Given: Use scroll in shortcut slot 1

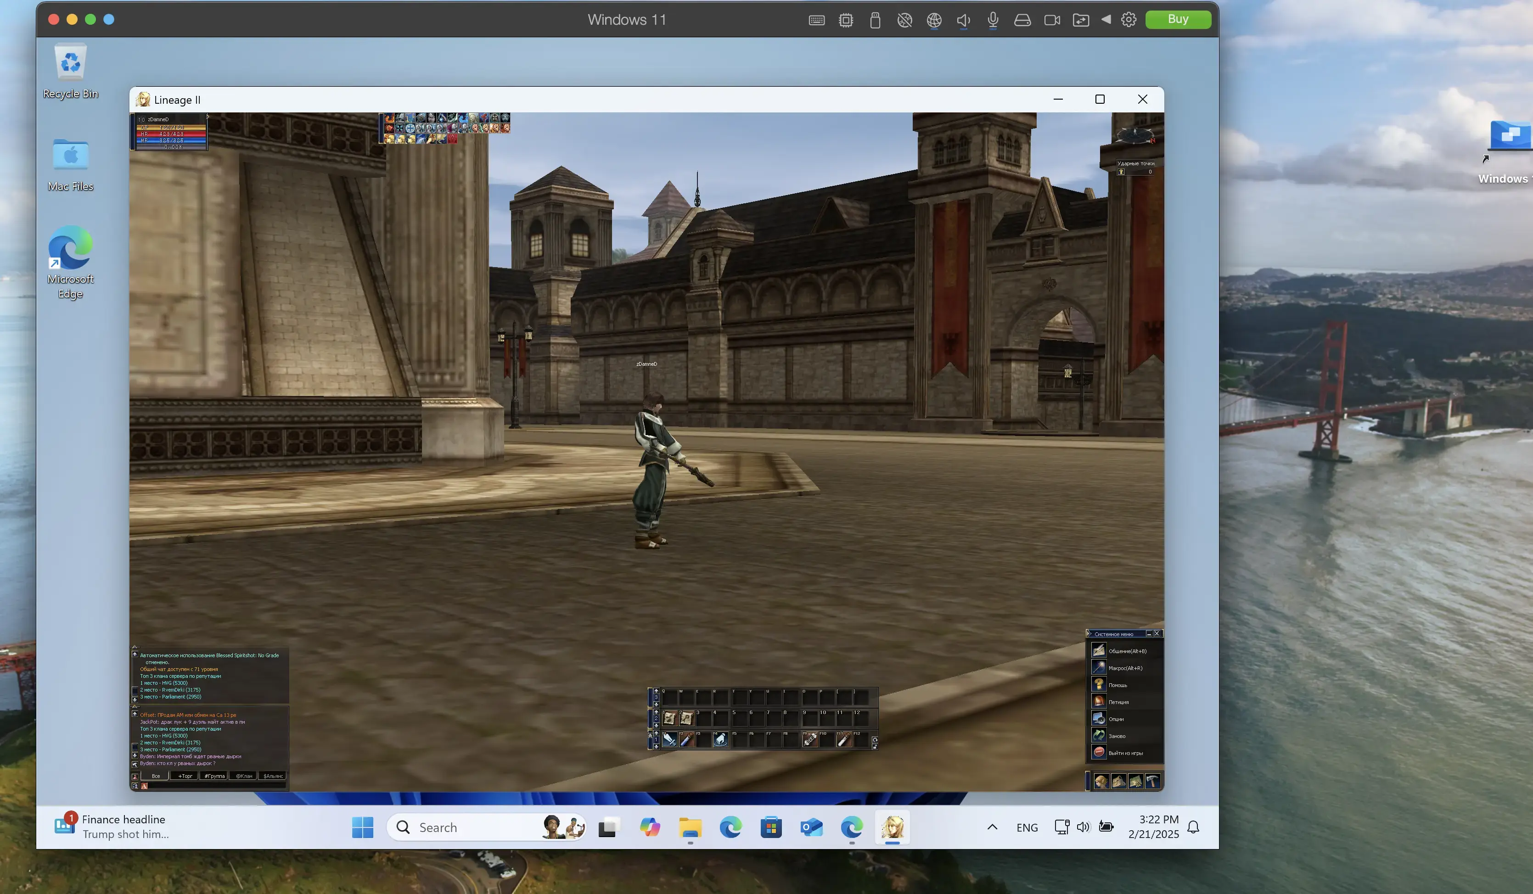Looking at the screenshot, I should [670, 718].
